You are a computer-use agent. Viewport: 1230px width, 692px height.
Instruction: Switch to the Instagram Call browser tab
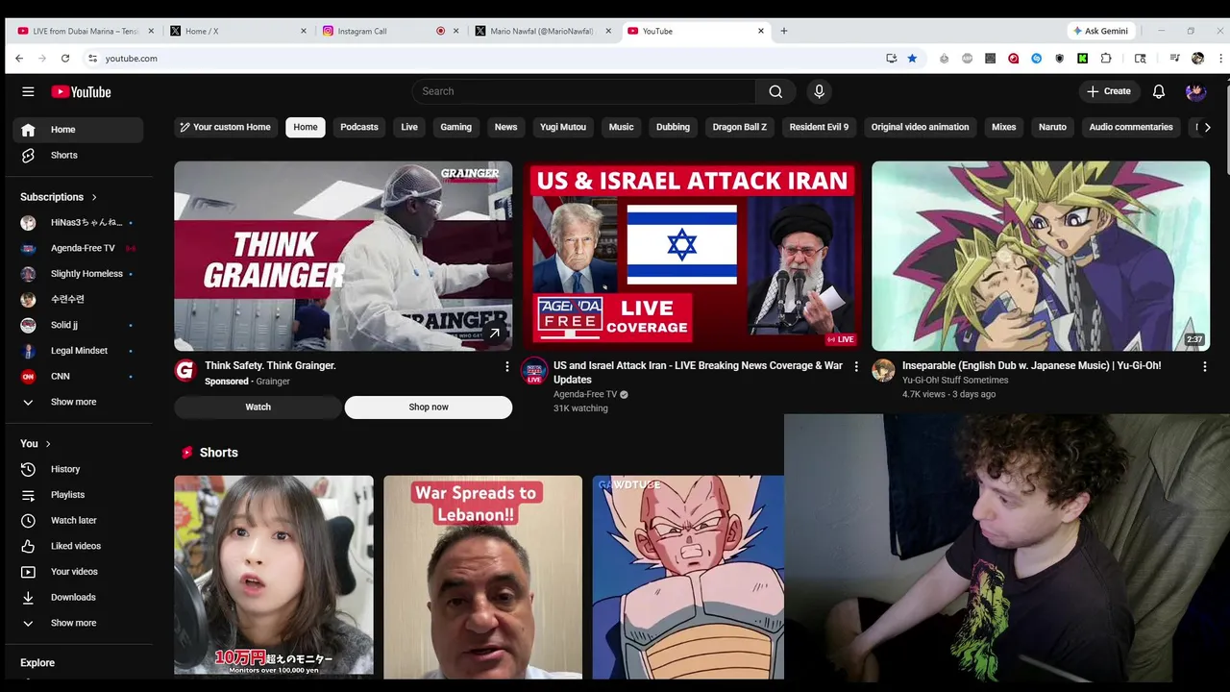389,31
